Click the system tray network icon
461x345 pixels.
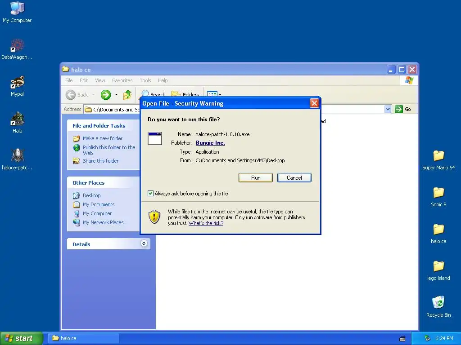click(427, 338)
